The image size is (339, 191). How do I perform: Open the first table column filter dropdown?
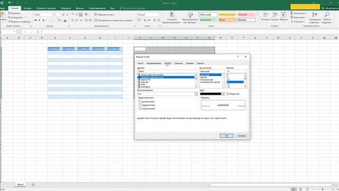61,49
